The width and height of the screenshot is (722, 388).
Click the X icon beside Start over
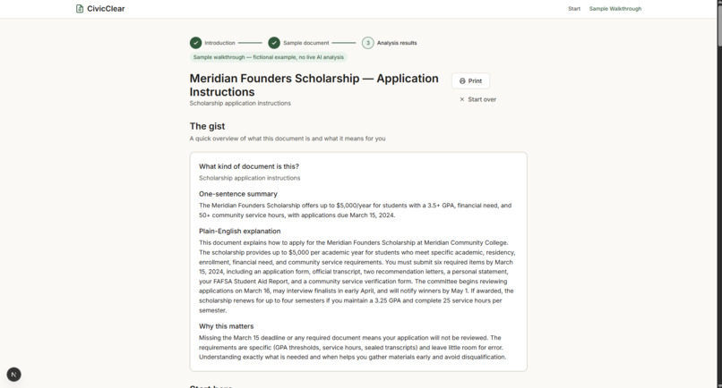[462, 99]
